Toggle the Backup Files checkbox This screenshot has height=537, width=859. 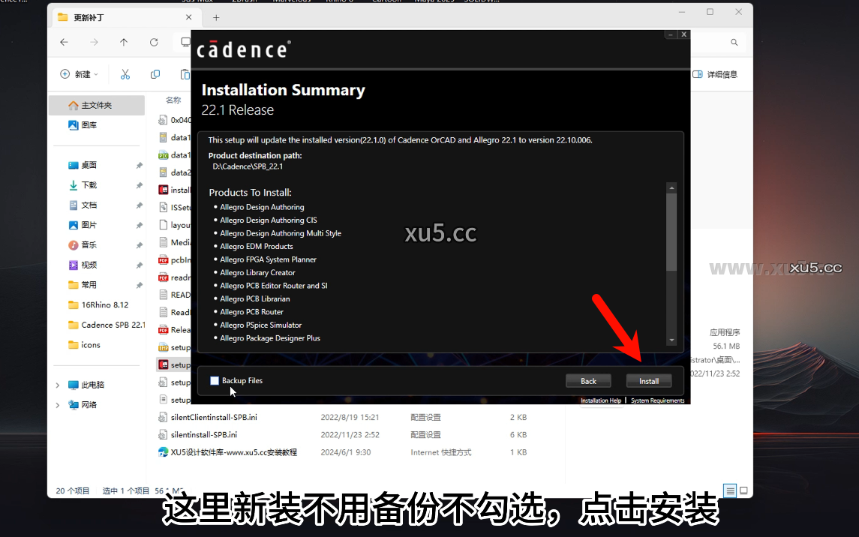point(215,380)
